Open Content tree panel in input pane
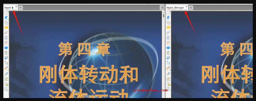Image resolution: width=256 pixels, height=101 pixels. (x=6, y=63)
